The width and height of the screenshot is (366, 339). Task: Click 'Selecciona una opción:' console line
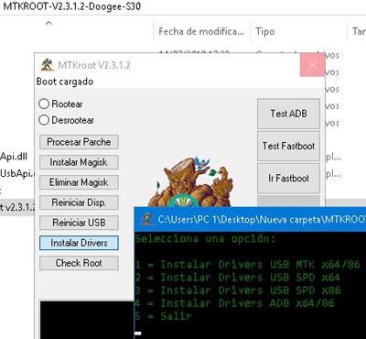coord(205,238)
